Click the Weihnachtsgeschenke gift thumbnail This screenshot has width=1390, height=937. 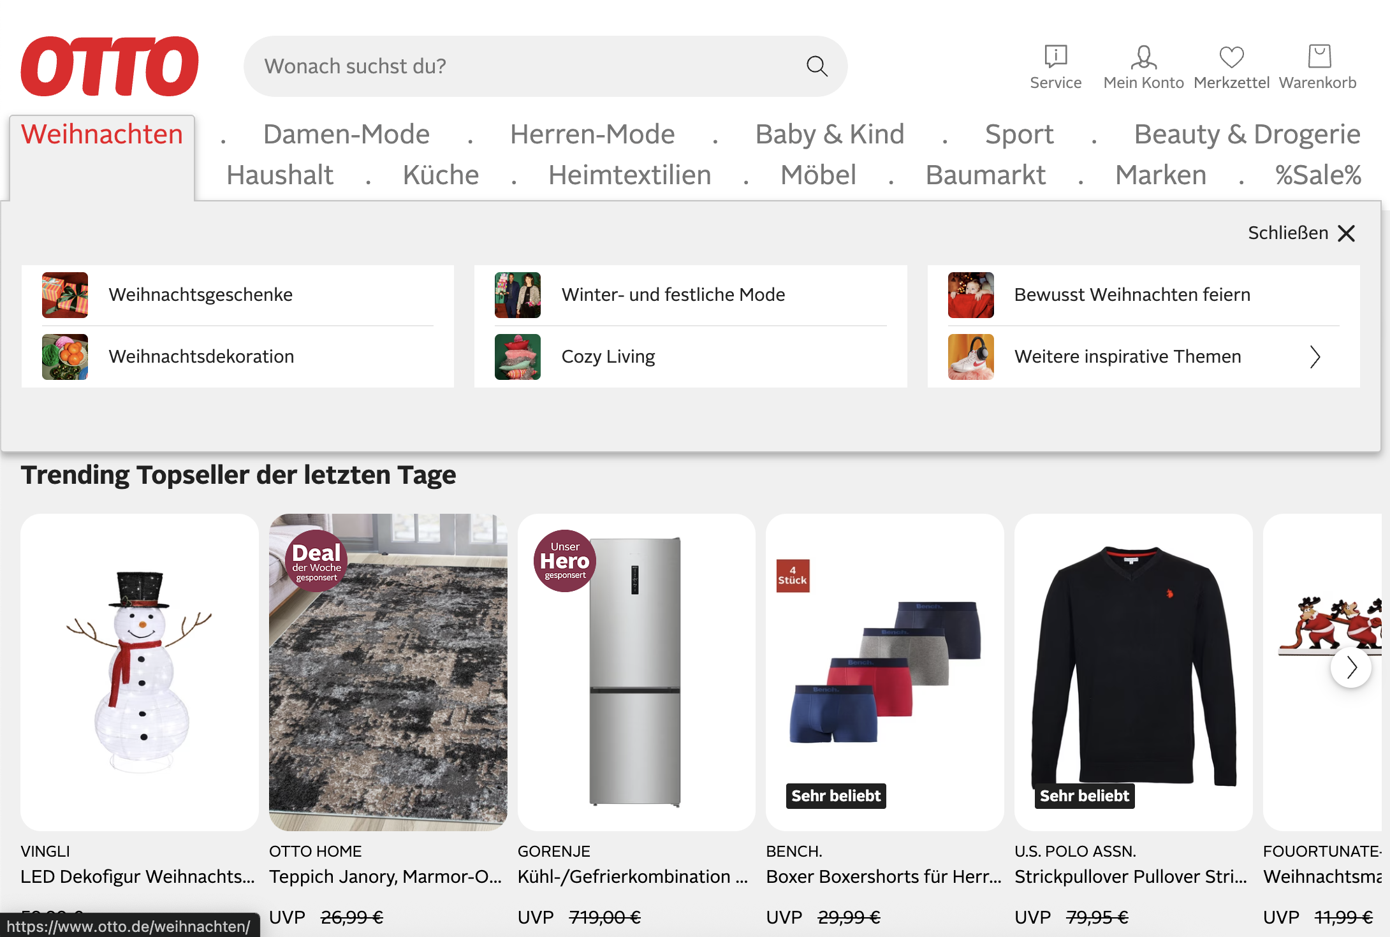[65, 295]
